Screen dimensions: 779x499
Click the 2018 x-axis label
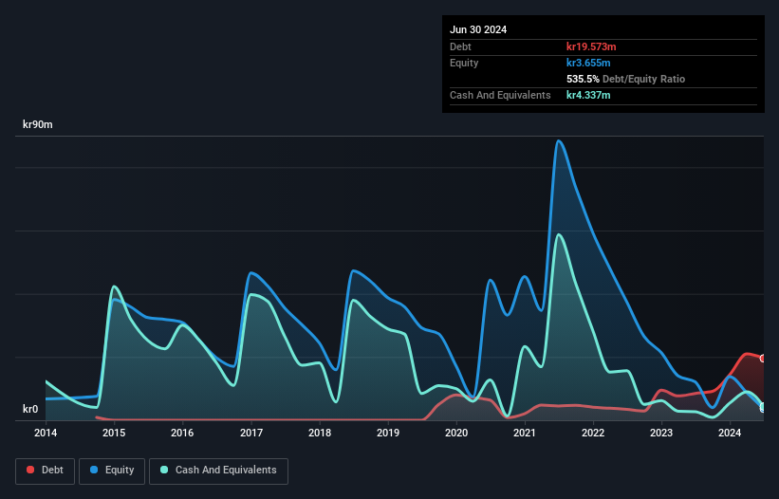[320, 433]
